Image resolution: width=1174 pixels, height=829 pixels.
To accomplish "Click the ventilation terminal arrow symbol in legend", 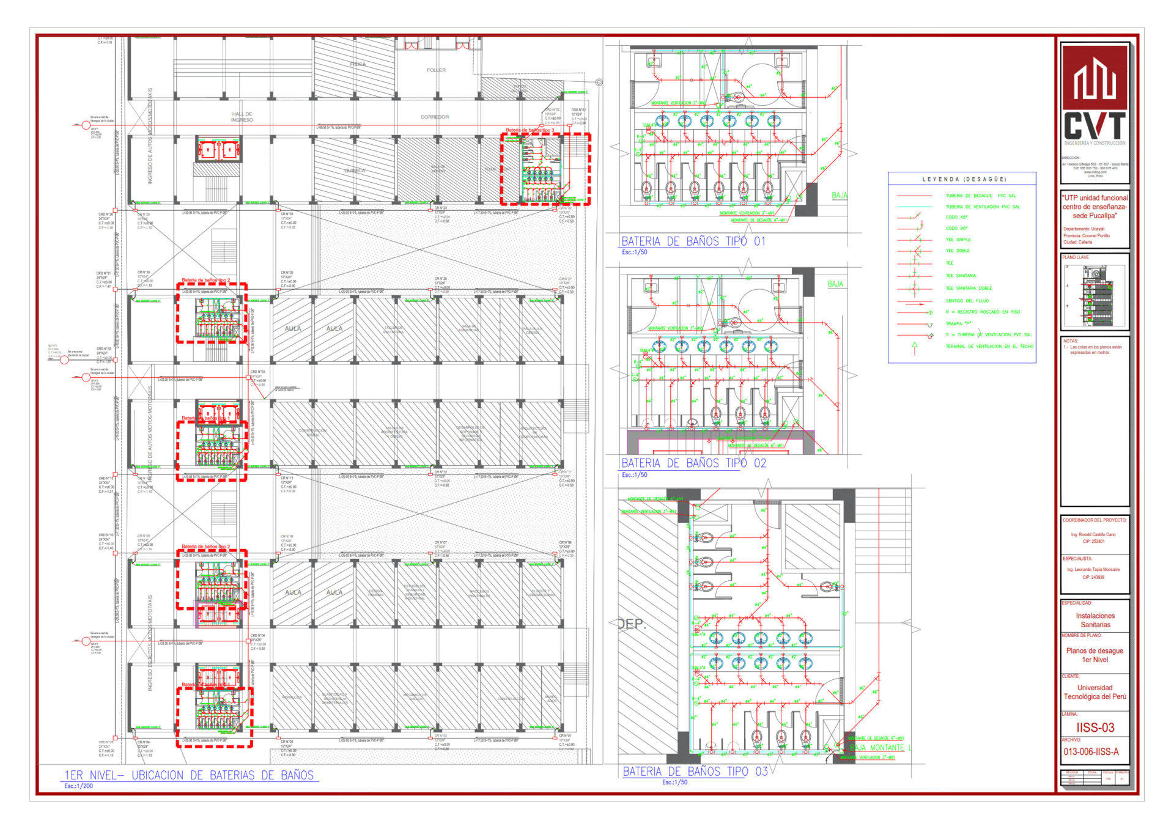I will (x=915, y=348).
